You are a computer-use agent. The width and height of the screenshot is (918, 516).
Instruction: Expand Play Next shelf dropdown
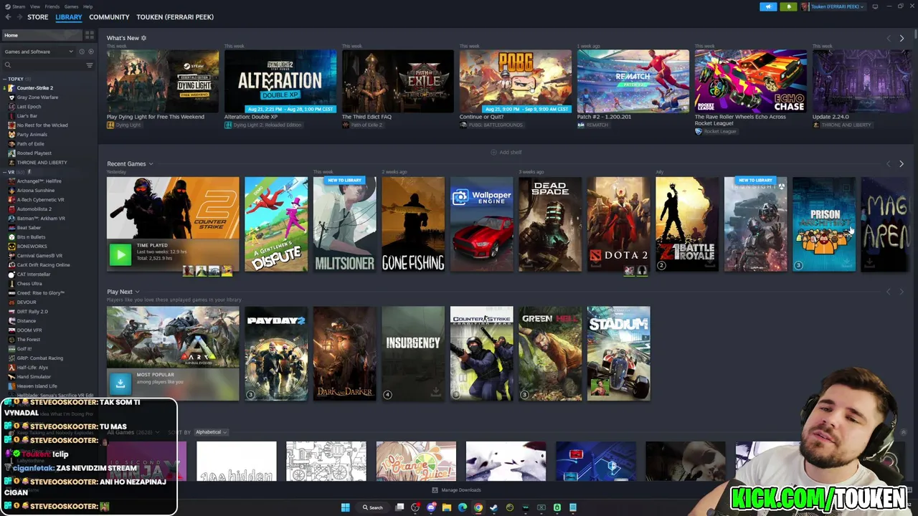137,292
